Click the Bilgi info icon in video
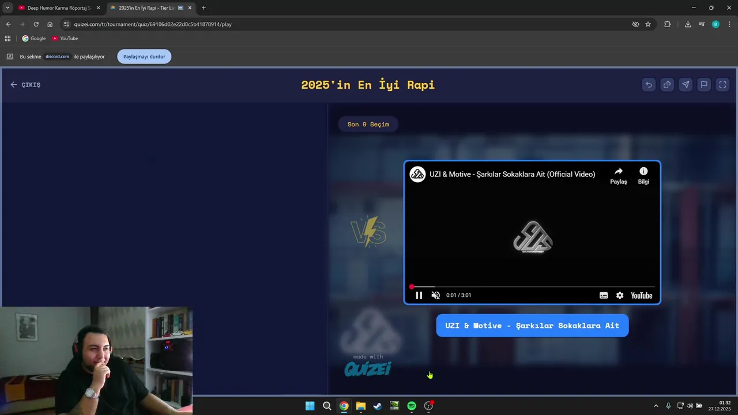Viewport: 738px width, 415px height. click(x=643, y=176)
